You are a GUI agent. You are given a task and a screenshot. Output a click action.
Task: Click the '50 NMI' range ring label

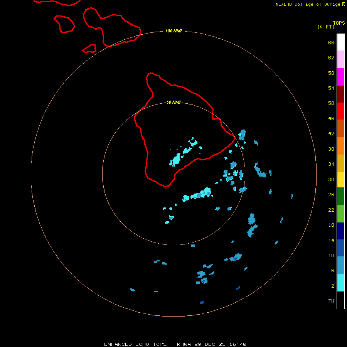tap(173, 102)
